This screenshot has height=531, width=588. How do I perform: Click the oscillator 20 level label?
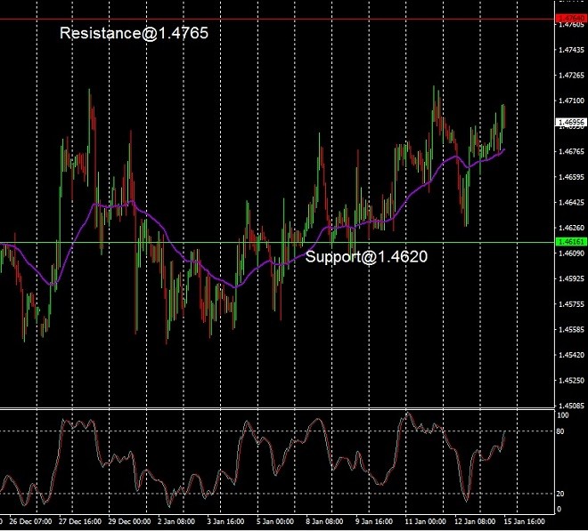click(560, 494)
